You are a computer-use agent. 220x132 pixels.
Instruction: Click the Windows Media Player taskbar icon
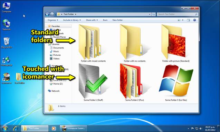pyautogui.click(x=54, y=128)
